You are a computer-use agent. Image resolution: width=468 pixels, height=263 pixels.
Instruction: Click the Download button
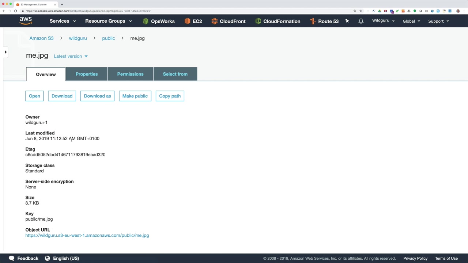(x=62, y=96)
